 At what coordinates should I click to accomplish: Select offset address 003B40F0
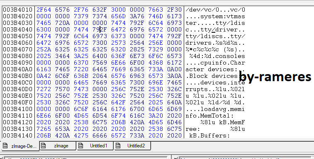17,102
